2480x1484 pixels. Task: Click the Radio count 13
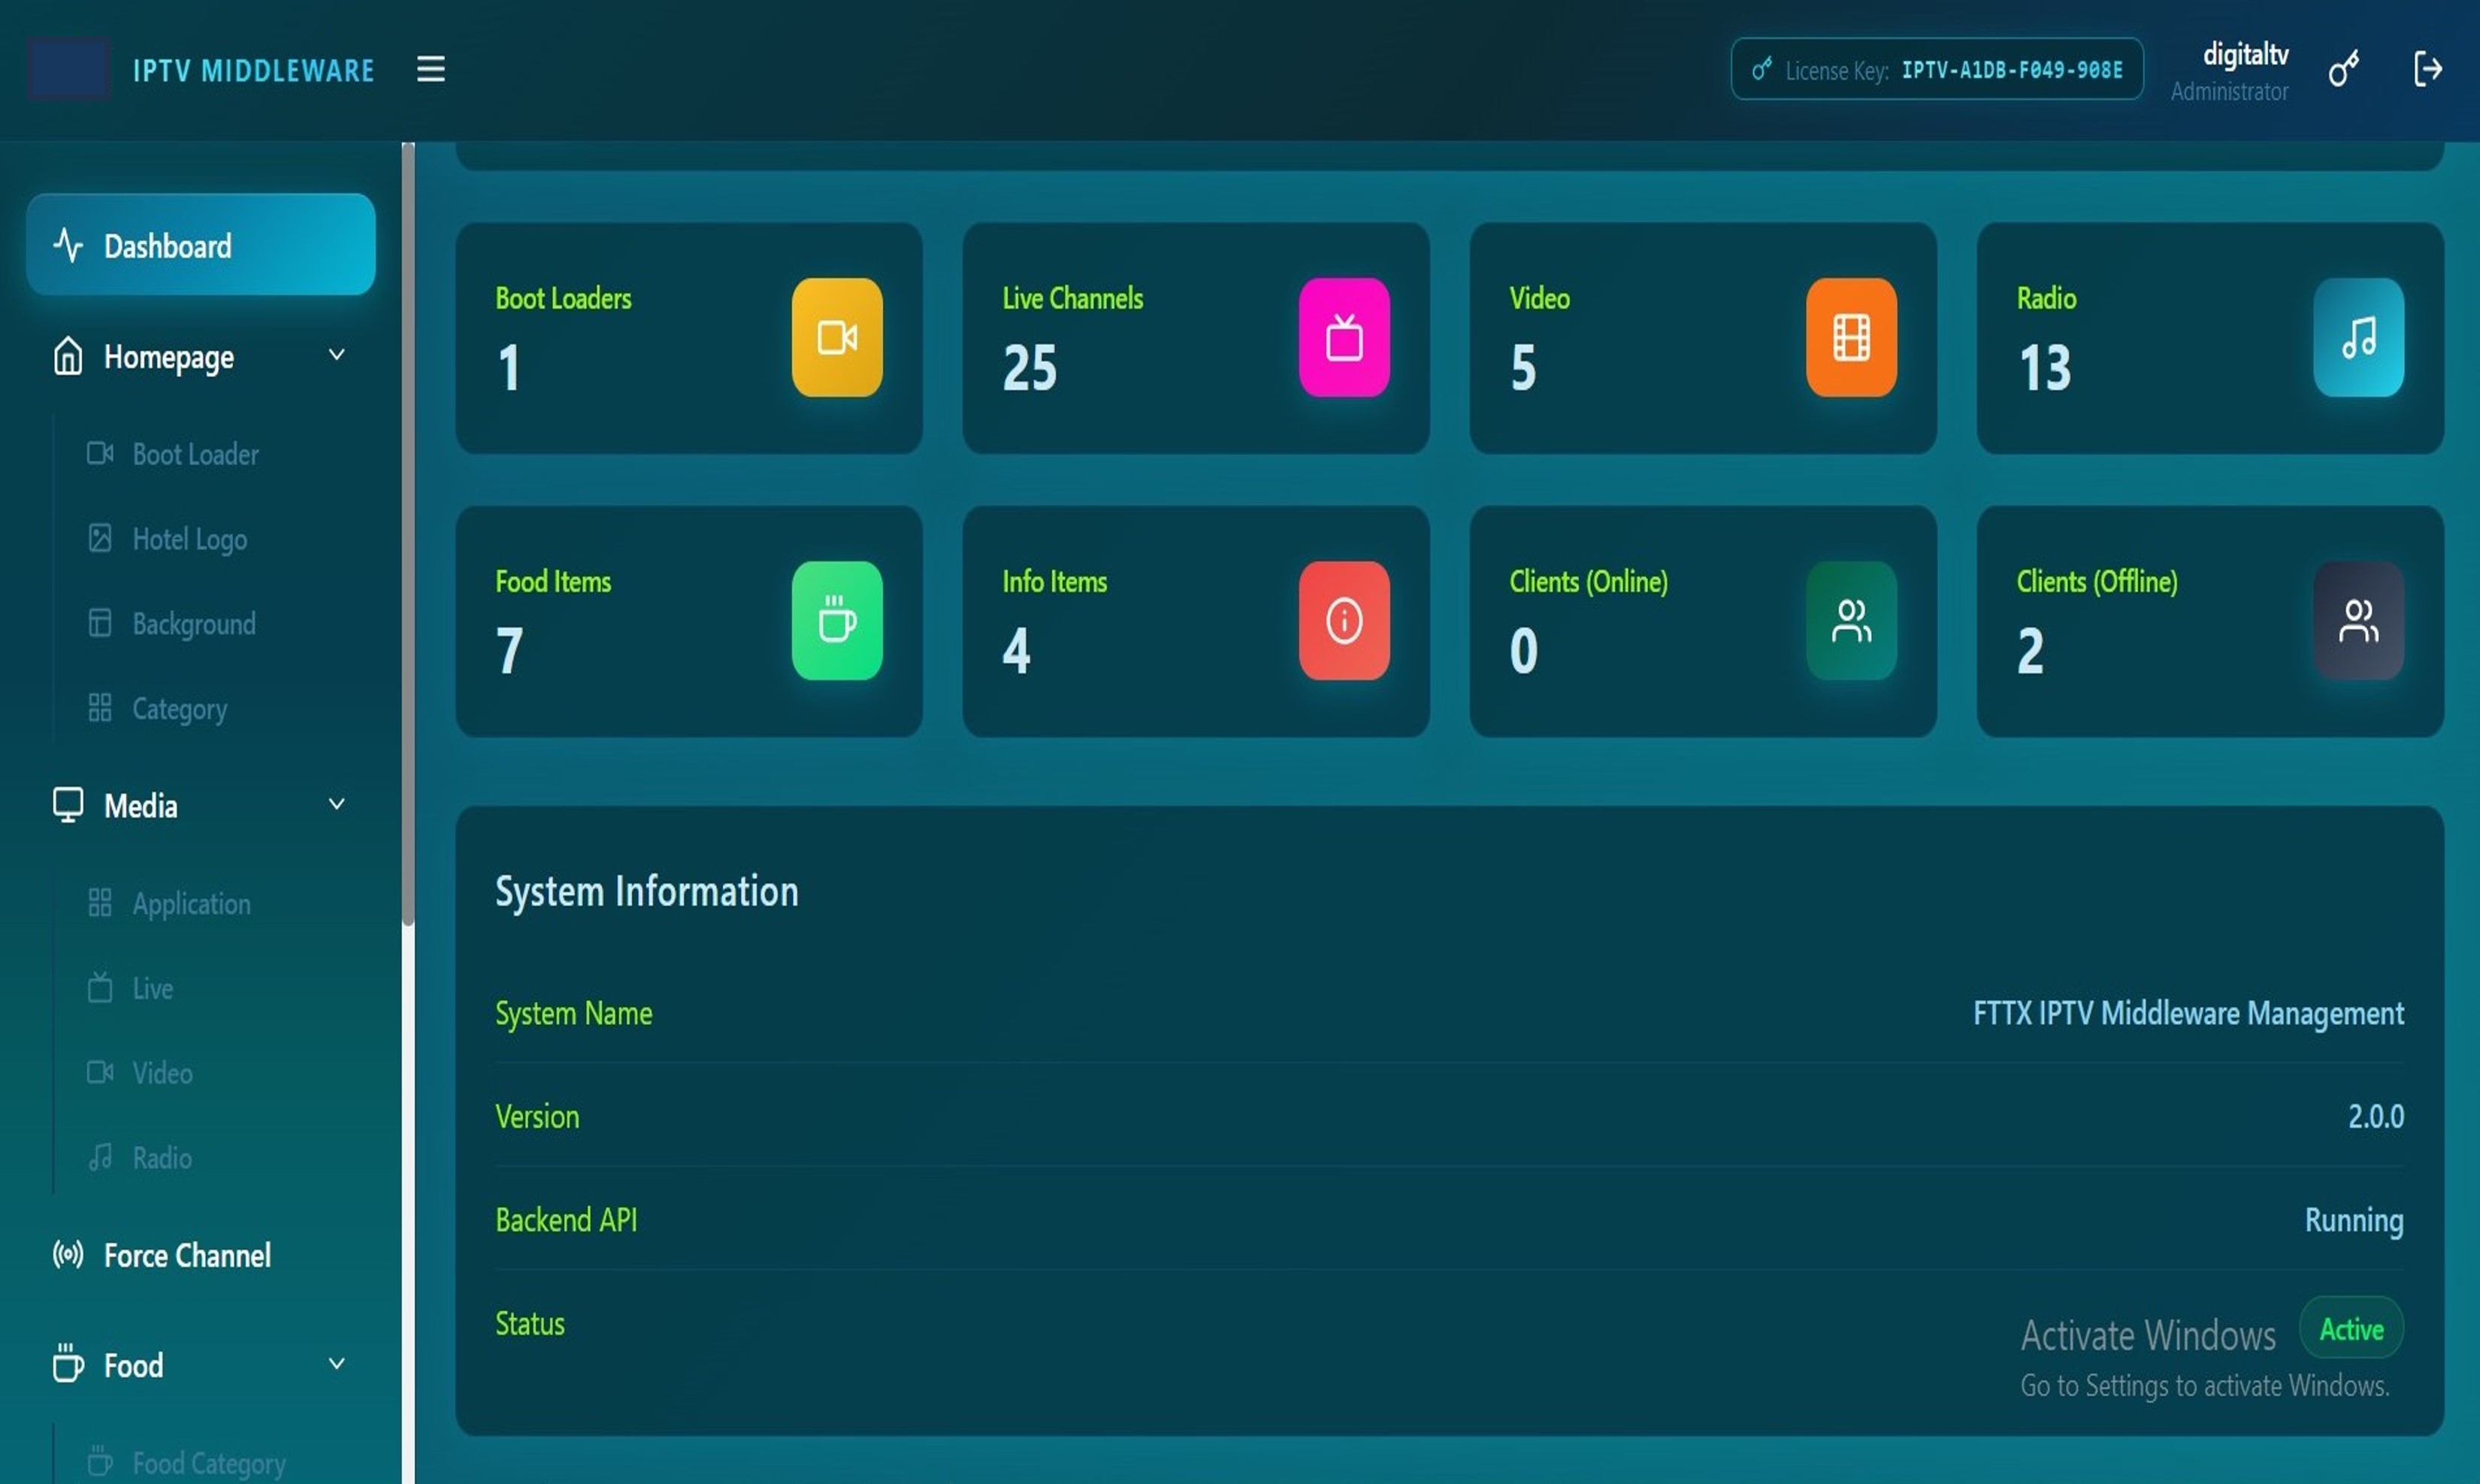coord(2044,368)
